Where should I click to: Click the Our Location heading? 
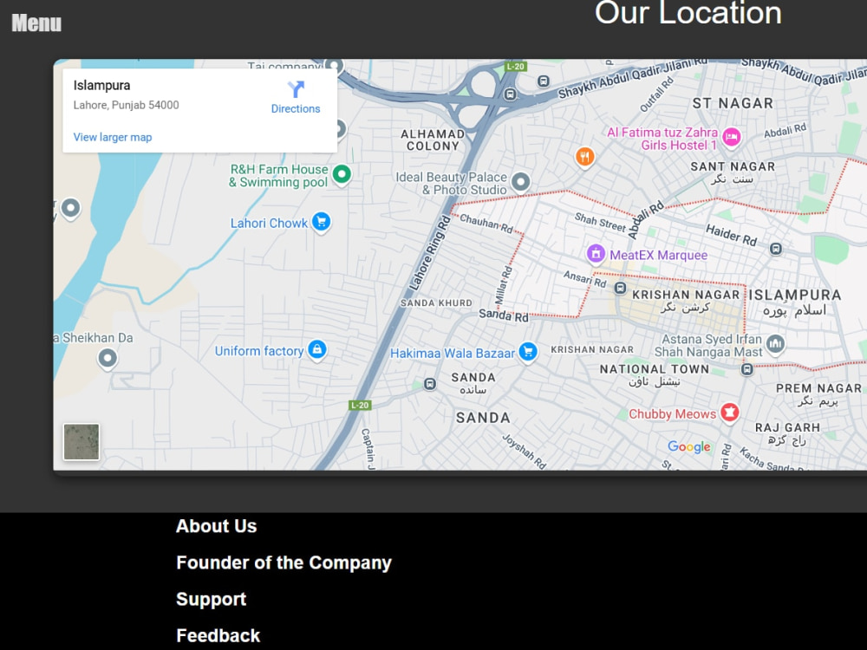pos(688,13)
